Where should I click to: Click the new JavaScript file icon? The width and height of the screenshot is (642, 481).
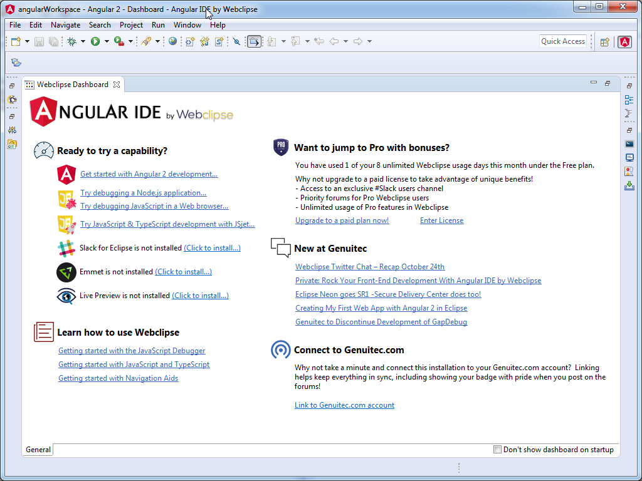(x=205, y=41)
